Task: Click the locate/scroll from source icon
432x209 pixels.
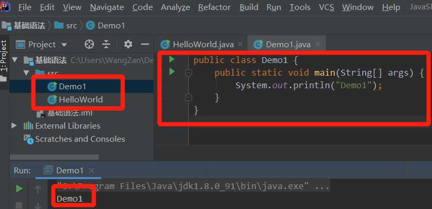Action: click(89, 44)
